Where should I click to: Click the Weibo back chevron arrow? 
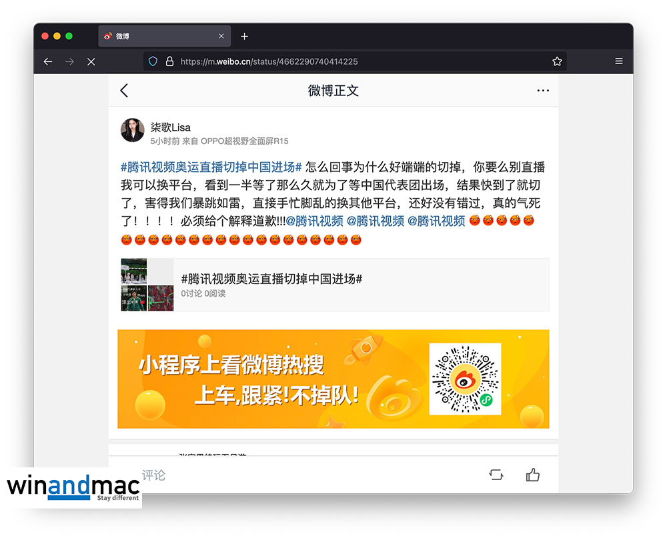coord(124,91)
